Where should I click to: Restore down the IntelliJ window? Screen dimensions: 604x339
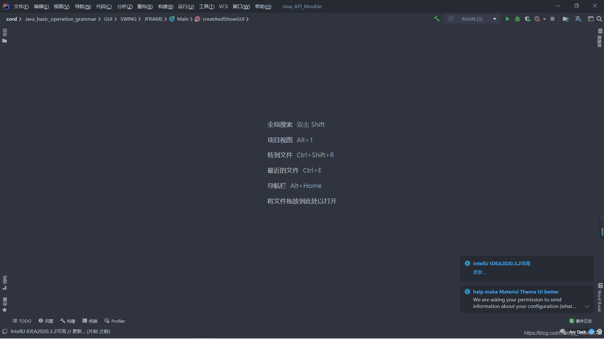(x=576, y=6)
